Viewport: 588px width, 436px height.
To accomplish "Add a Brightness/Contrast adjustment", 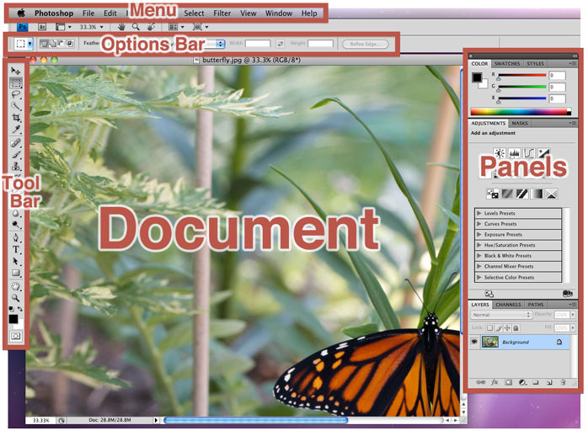I will (x=500, y=153).
